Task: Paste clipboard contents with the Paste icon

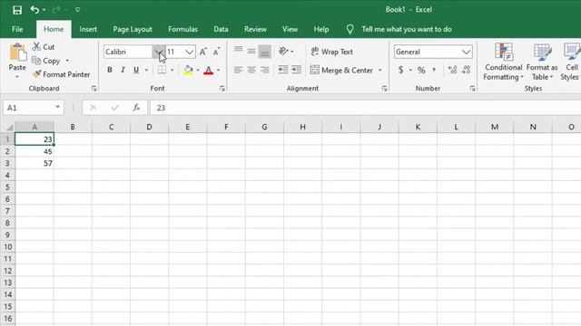Action: pyautogui.click(x=17, y=53)
